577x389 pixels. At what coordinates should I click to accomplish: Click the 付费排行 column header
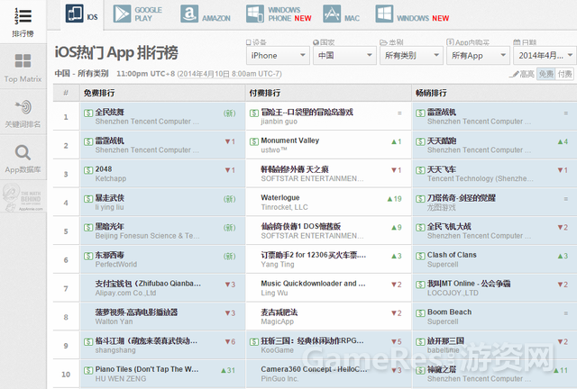pos(264,93)
